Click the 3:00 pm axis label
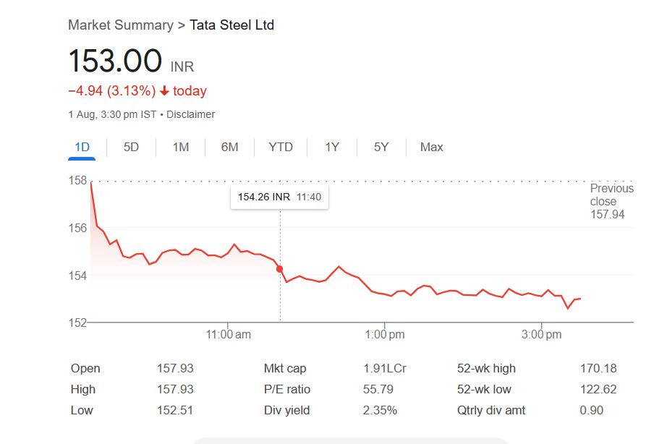Viewport: 672px width, 444px height. tap(542, 335)
